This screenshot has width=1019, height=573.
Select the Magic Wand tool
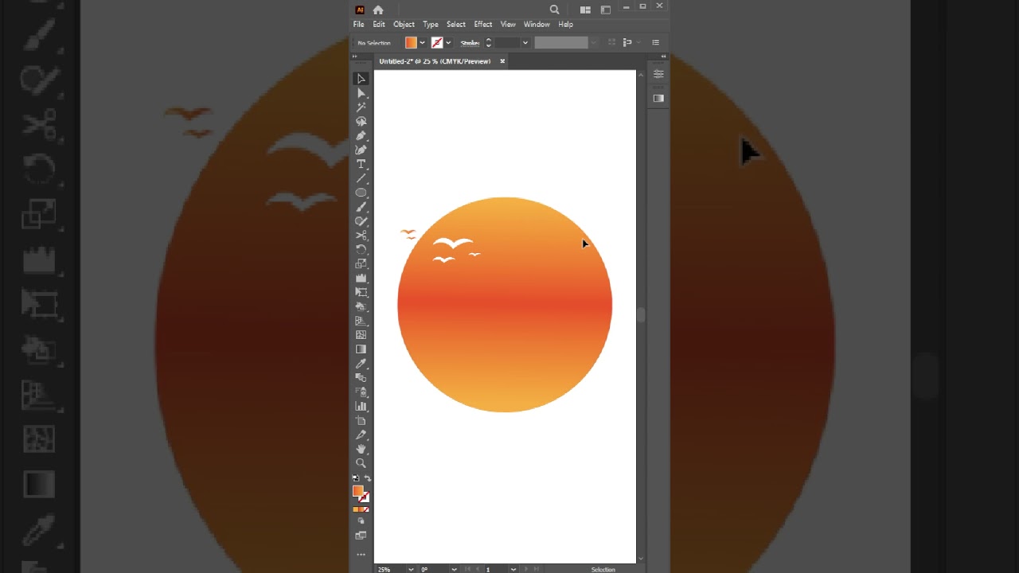pos(361,107)
